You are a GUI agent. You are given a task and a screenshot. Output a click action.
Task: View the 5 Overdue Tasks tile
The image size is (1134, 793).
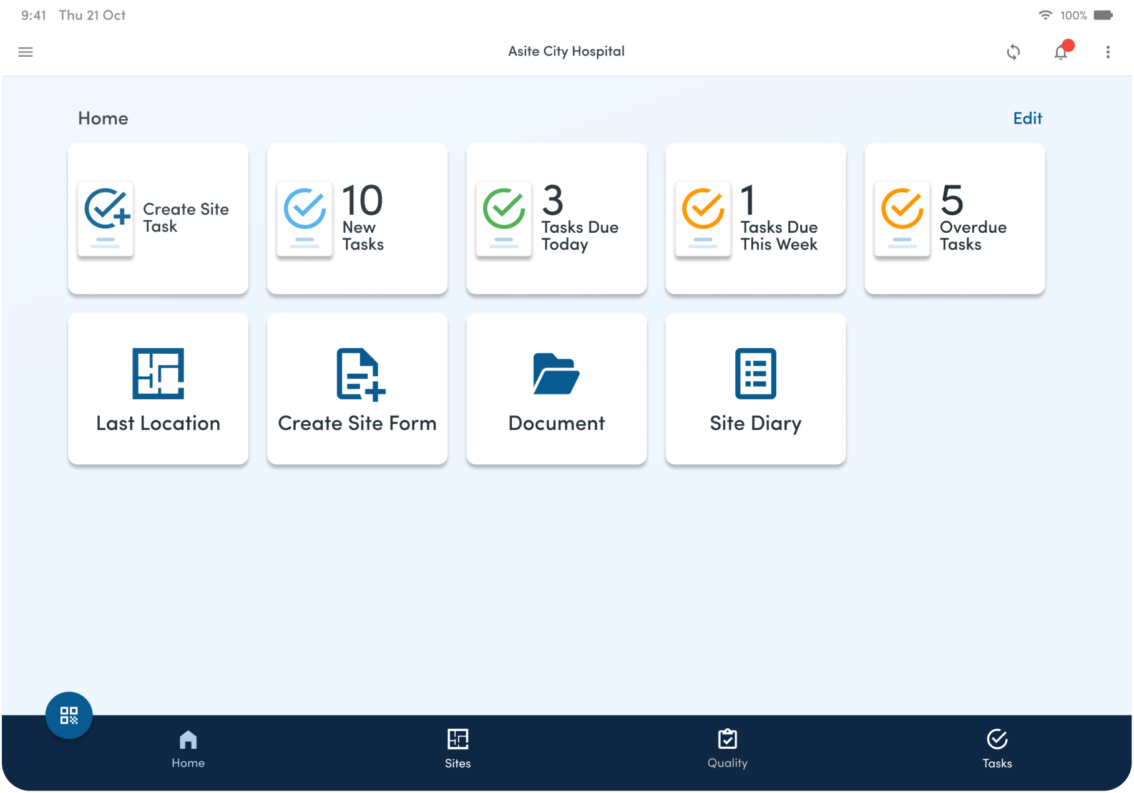point(954,218)
